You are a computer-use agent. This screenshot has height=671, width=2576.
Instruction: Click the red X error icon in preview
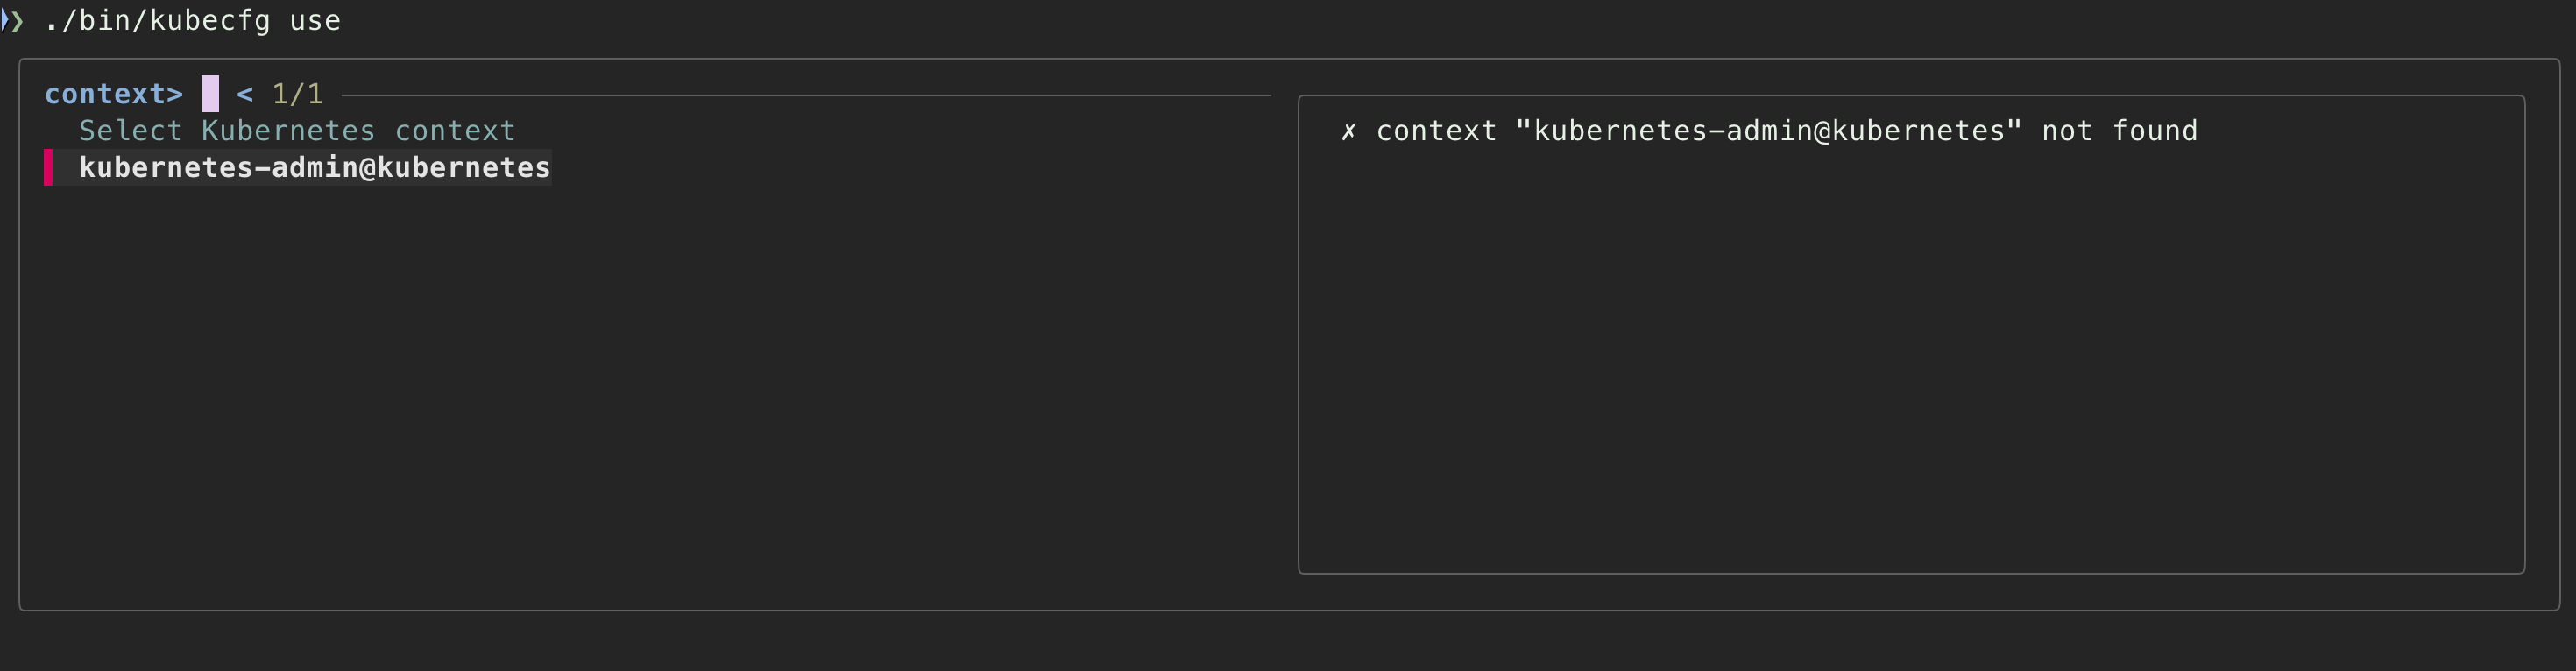tap(1348, 131)
